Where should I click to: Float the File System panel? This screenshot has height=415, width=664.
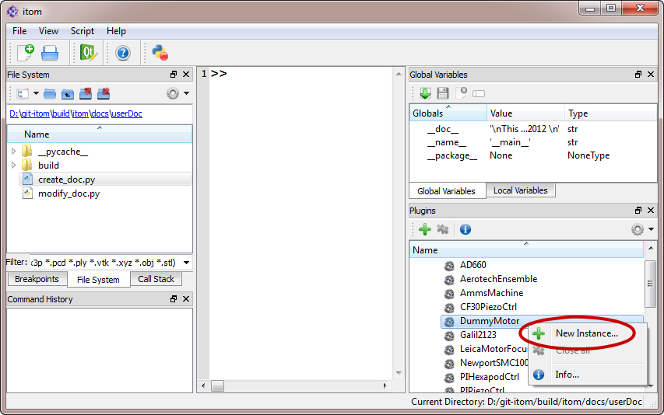coord(173,75)
